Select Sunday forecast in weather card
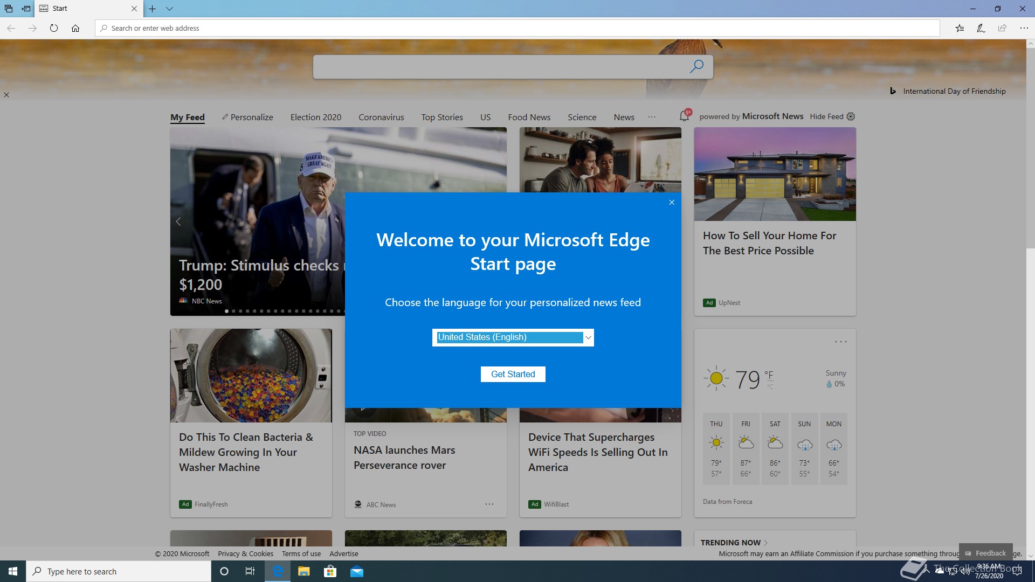The height and width of the screenshot is (582, 1035). pyautogui.click(x=804, y=448)
